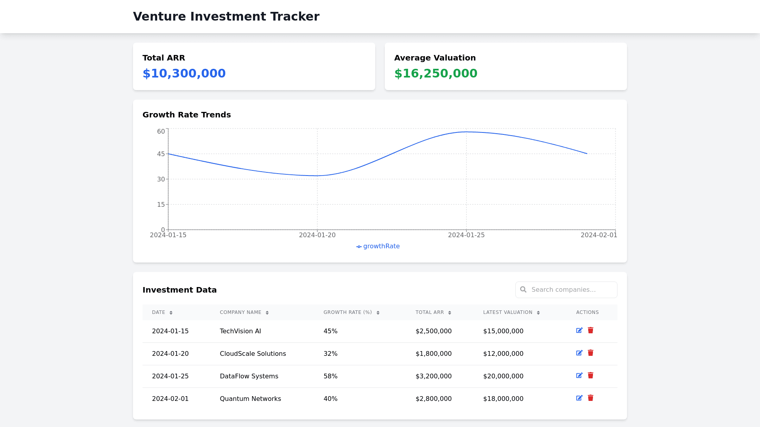Click the 2024-01-25 peak on chart line
Image resolution: width=760 pixels, height=427 pixels.
(466, 132)
